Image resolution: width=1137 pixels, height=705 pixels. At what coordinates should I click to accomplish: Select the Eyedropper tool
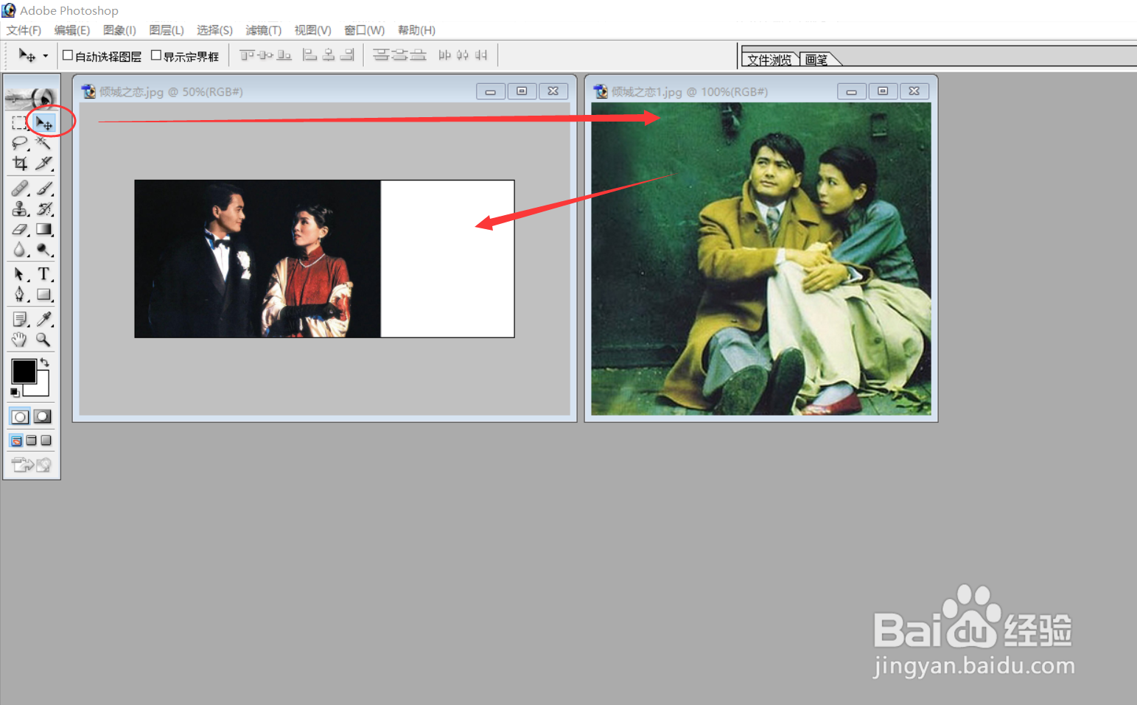[x=44, y=319]
